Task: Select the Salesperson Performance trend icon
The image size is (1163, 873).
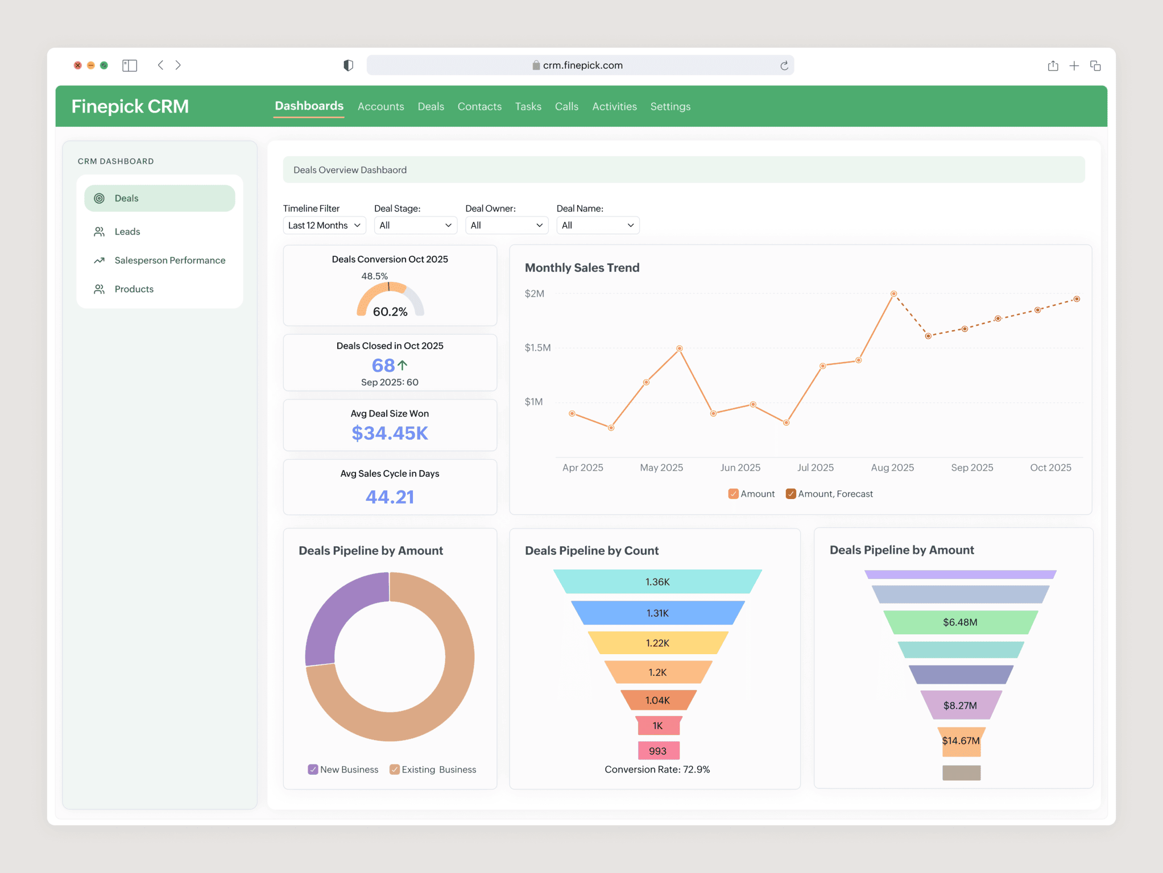Action: (100, 260)
